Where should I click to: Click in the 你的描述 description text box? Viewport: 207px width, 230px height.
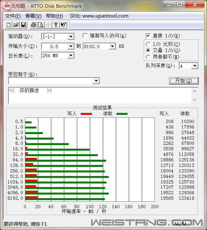coord(100,96)
